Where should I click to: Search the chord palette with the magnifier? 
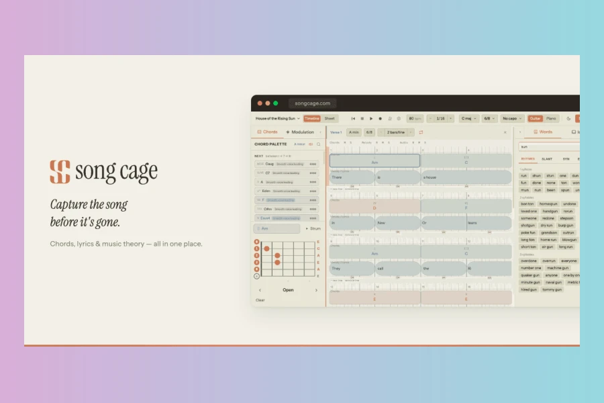(319, 144)
